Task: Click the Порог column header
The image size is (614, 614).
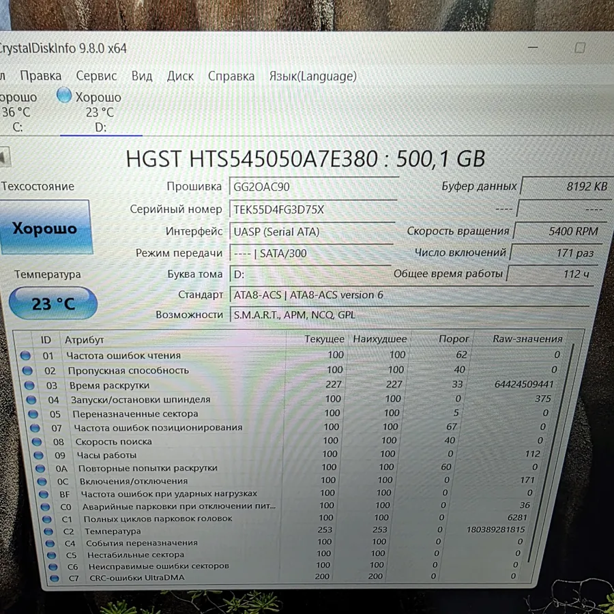Action: (x=454, y=338)
